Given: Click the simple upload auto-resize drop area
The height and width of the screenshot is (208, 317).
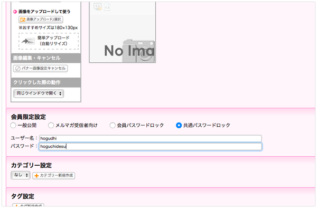Looking at the screenshot, I should pos(49,41).
